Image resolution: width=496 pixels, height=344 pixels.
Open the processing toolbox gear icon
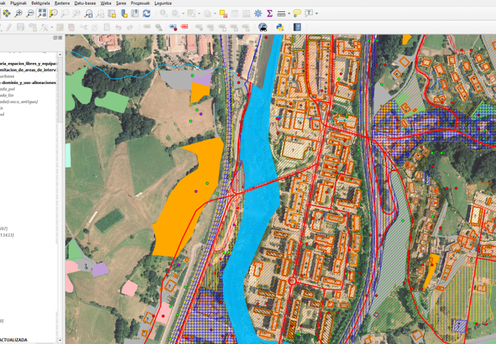(257, 13)
